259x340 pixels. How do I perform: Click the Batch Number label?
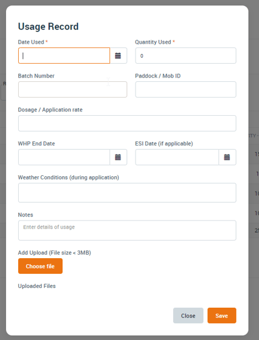point(36,76)
